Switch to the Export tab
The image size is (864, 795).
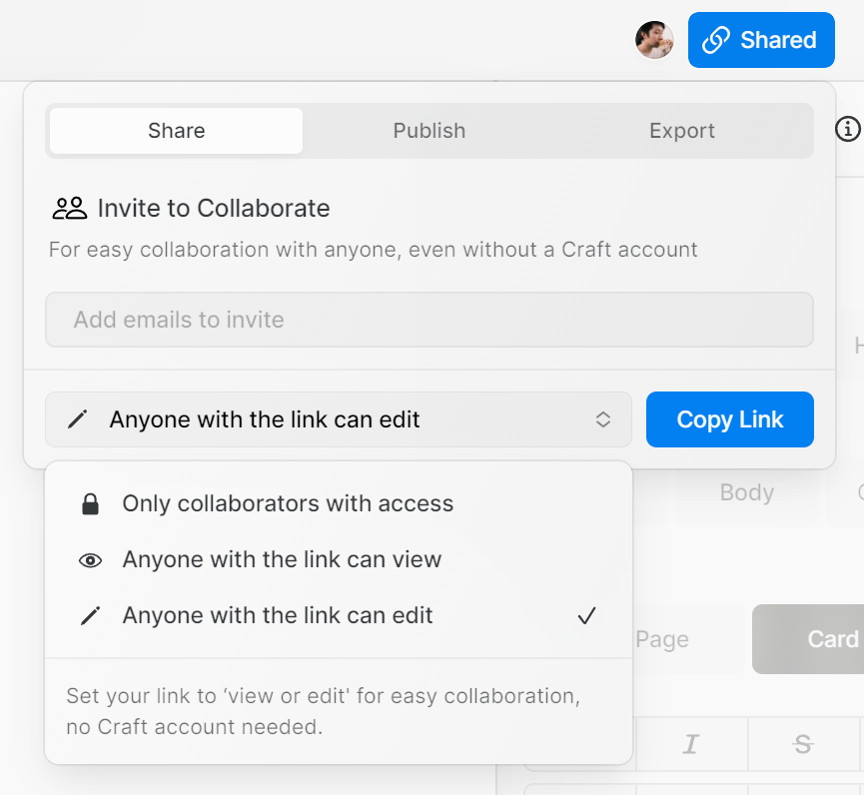(x=682, y=131)
